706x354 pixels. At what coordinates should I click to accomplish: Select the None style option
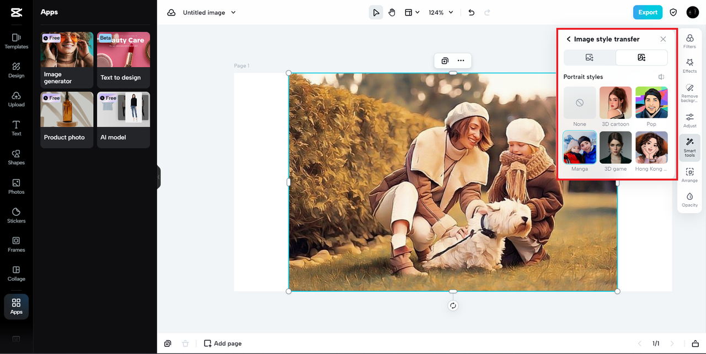(580, 103)
